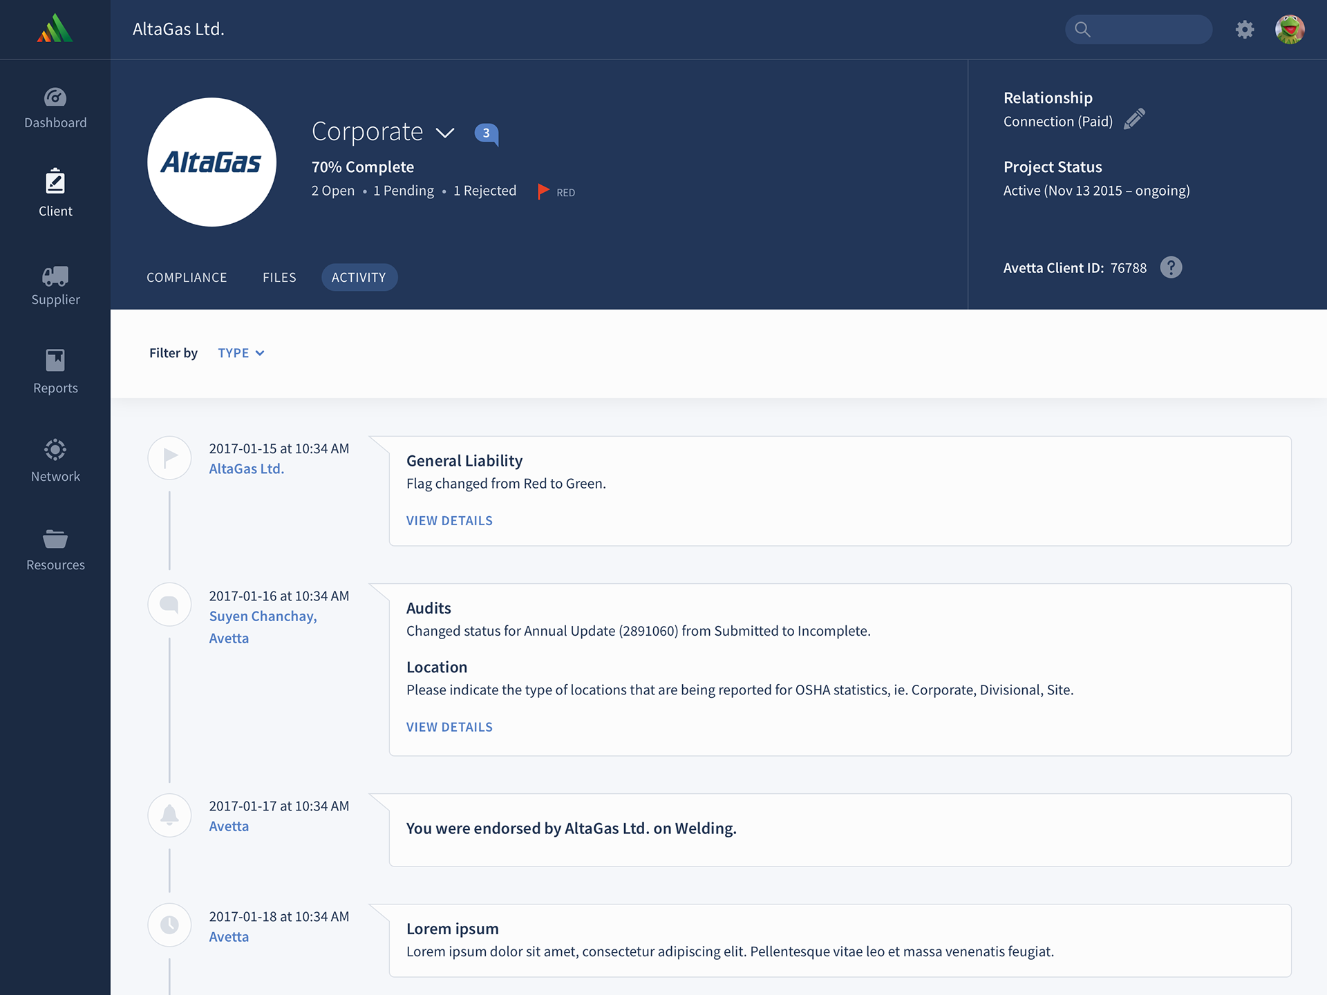Open the user avatar profile menu
This screenshot has height=995, width=1327.
click(1290, 30)
